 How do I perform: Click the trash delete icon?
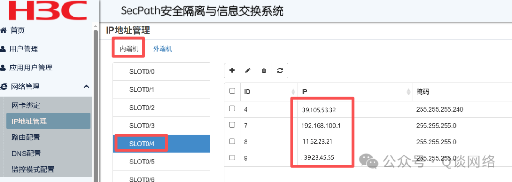pyautogui.click(x=264, y=70)
